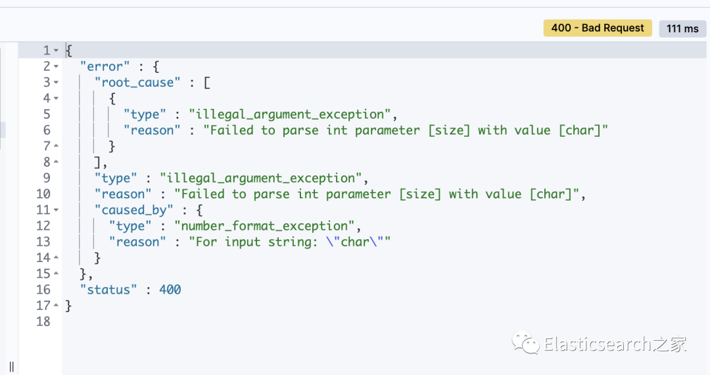Image resolution: width=710 pixels, height=375 pixels.
Task: Click line number 18 in the gutter
Action: (43, 322)
